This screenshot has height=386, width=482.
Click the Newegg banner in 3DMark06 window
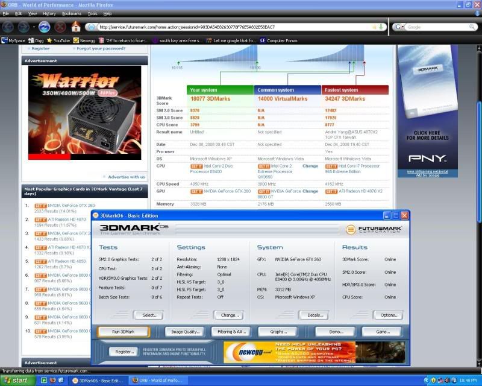pos(315,352)
